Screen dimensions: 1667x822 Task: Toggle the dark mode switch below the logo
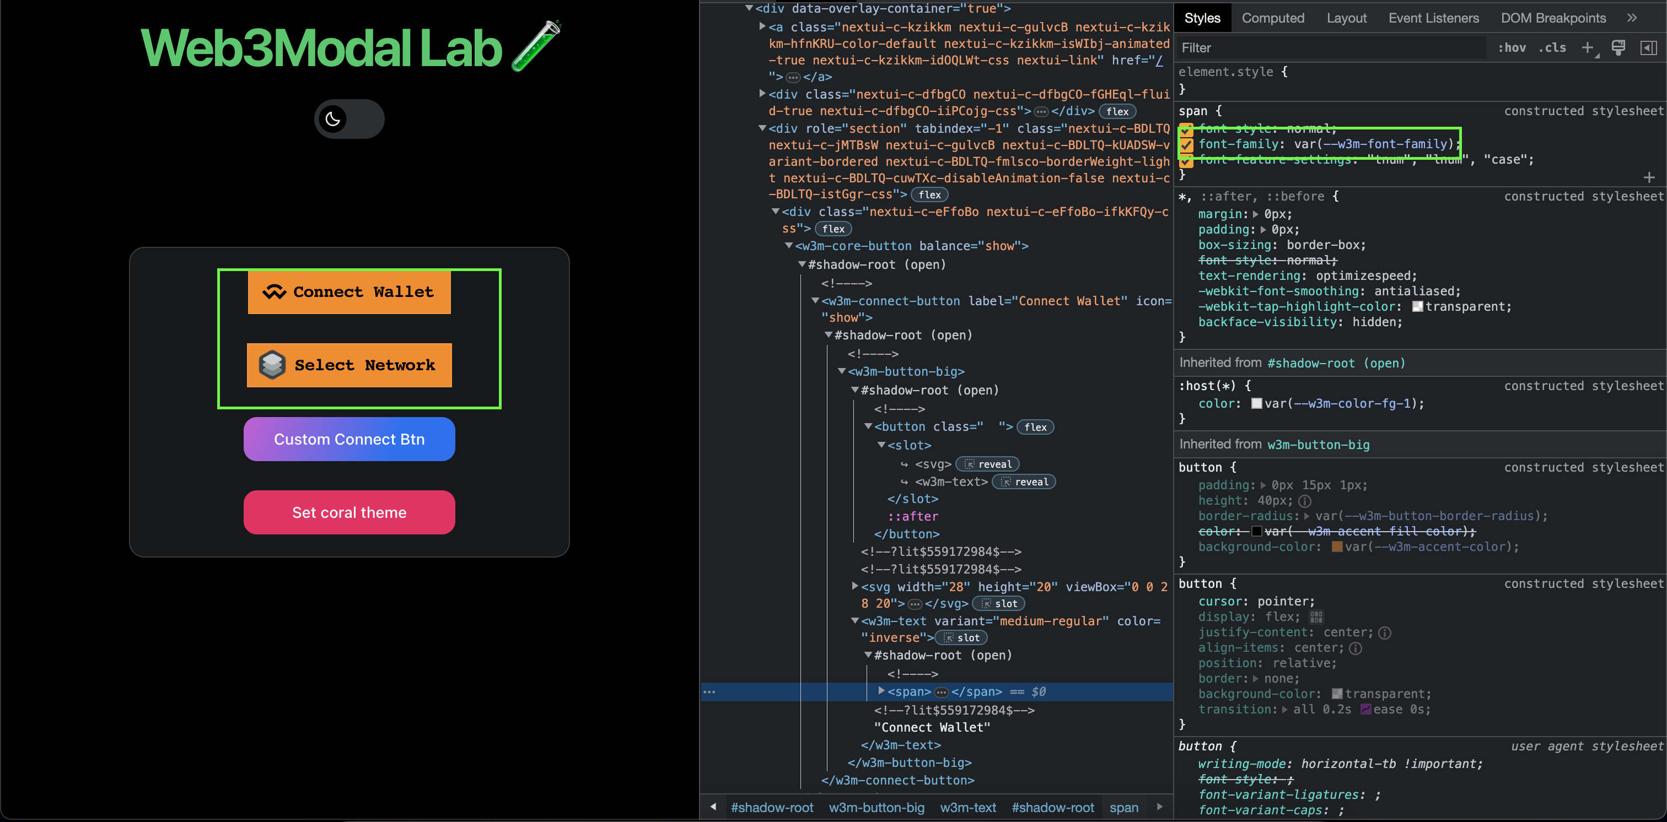point(349,119)
